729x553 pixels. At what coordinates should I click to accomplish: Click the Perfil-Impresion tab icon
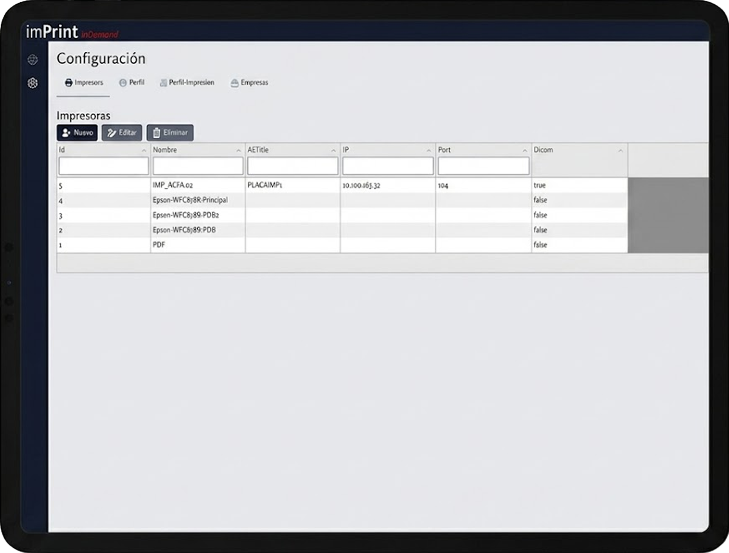click(x=163, y=83)
